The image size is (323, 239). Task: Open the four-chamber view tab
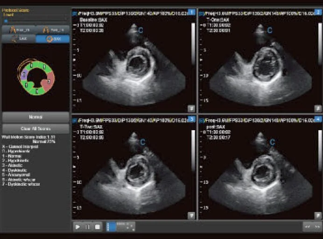point(19,29)
